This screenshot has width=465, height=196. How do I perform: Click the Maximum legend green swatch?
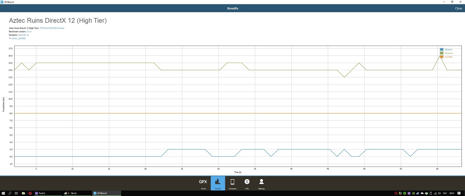pyautogui.click(x=441, y=53)
